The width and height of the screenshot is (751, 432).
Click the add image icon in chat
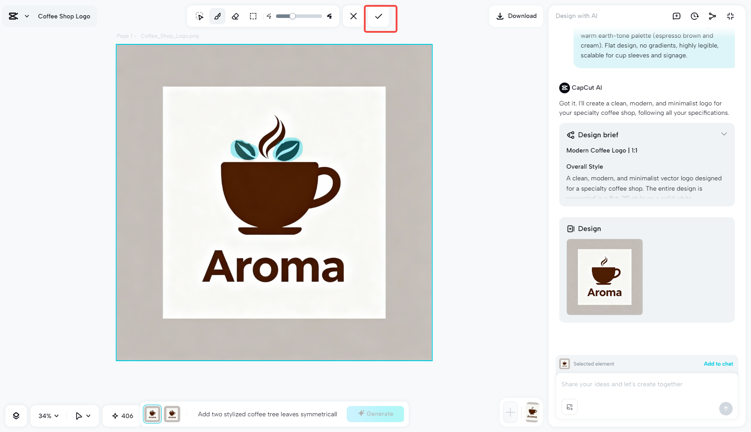coord(570,407)
